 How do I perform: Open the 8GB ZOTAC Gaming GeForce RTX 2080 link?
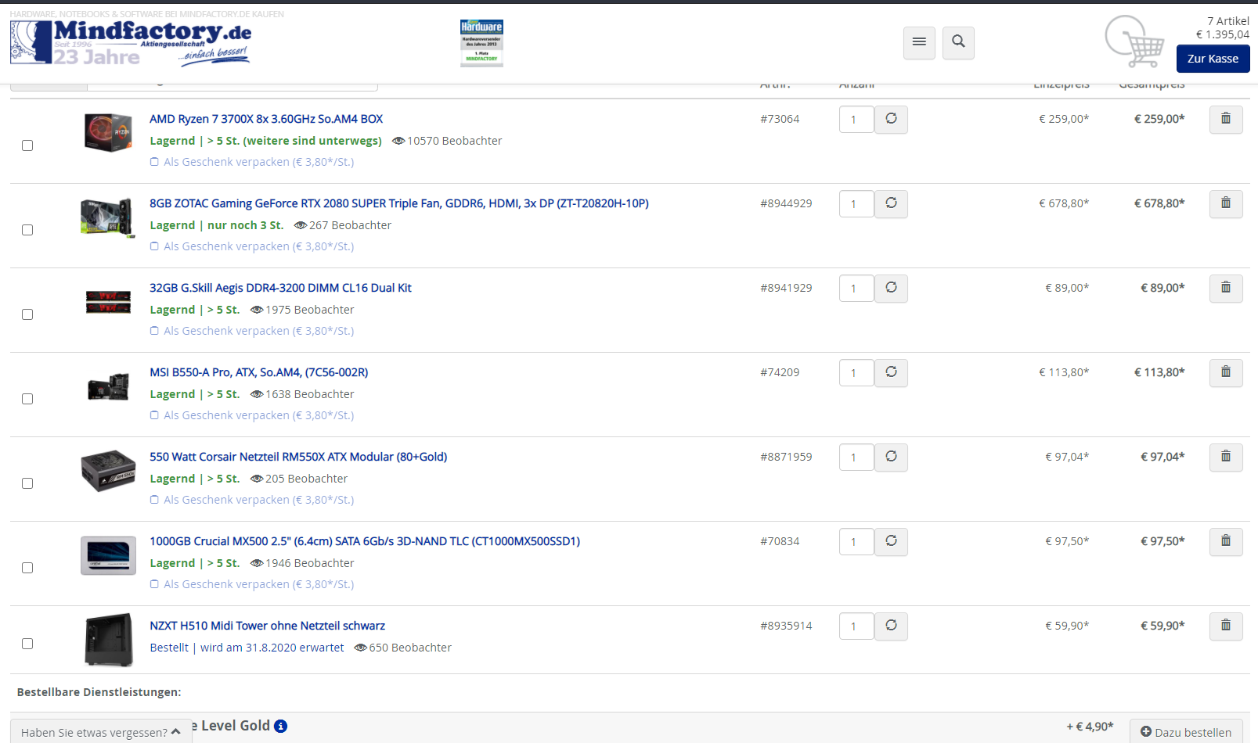tap(399, 203)
